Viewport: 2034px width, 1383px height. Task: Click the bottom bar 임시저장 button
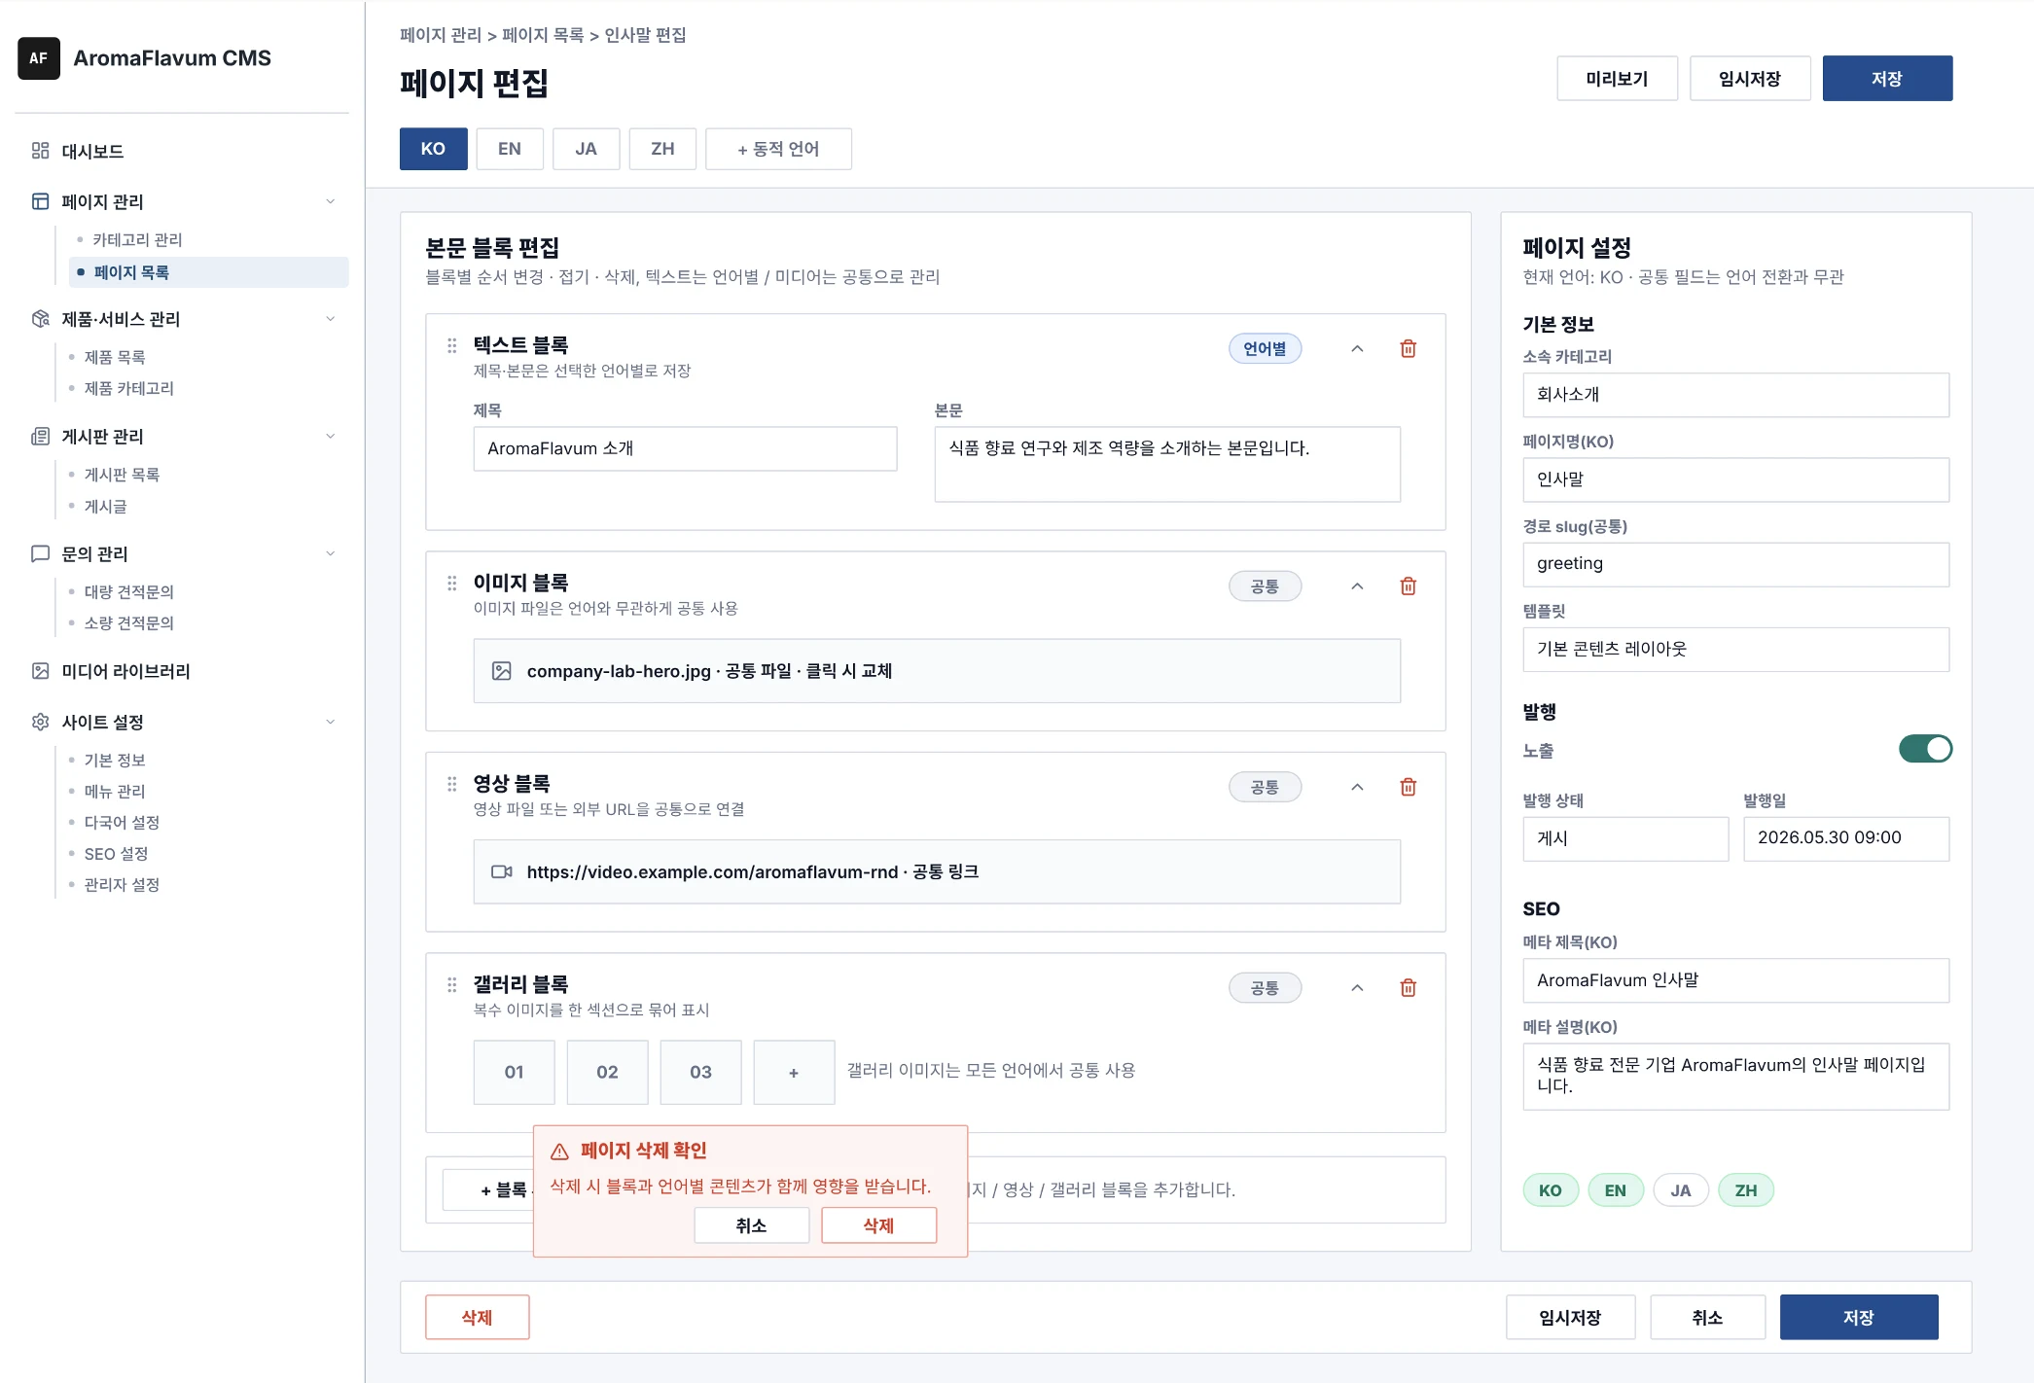(1570, 1317)
